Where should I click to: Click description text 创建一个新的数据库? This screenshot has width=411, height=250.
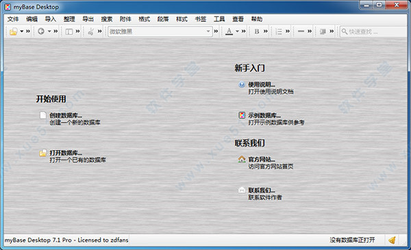pyautogui.click(x=75, y=123)
